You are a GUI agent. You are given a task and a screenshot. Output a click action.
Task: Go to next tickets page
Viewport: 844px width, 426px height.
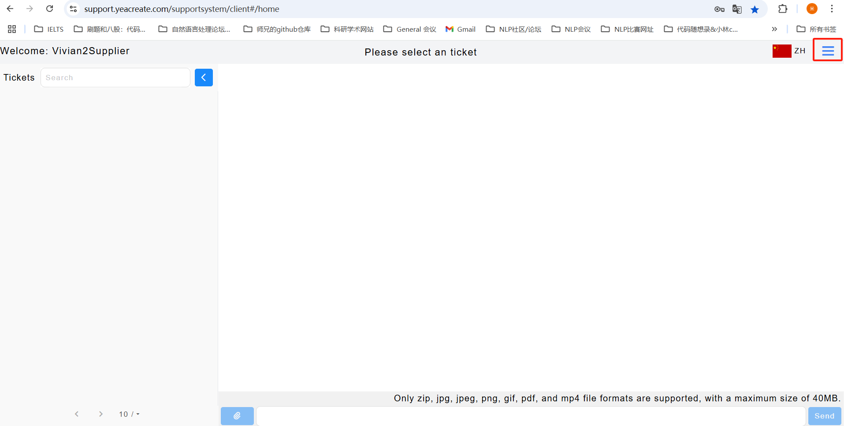click(101, 414)
